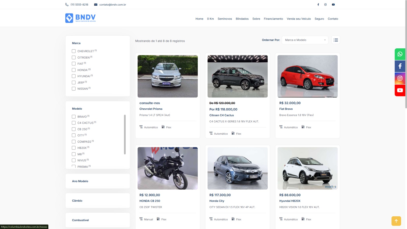Expand the Ano Modelo filter panel

point(98,181)
